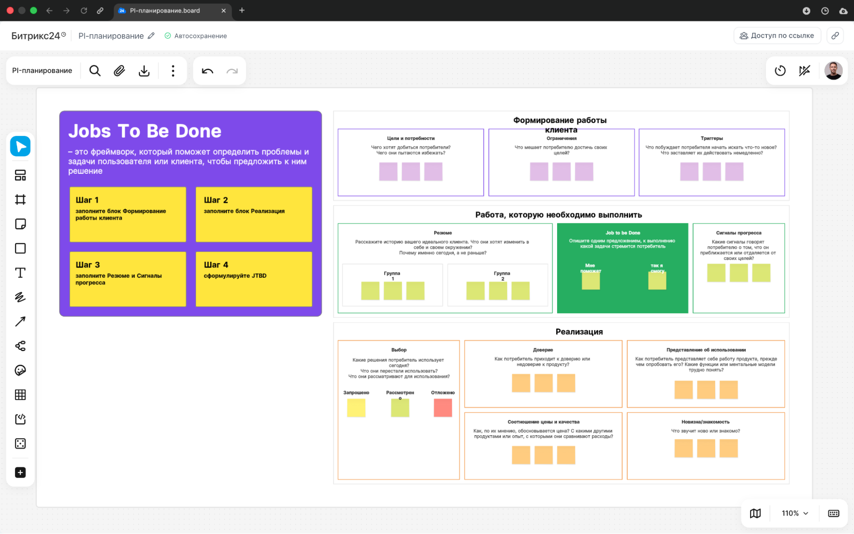Click the Доступ по ссылке button
This screenshot has height=534, width=854.
(x=777, y=35)
